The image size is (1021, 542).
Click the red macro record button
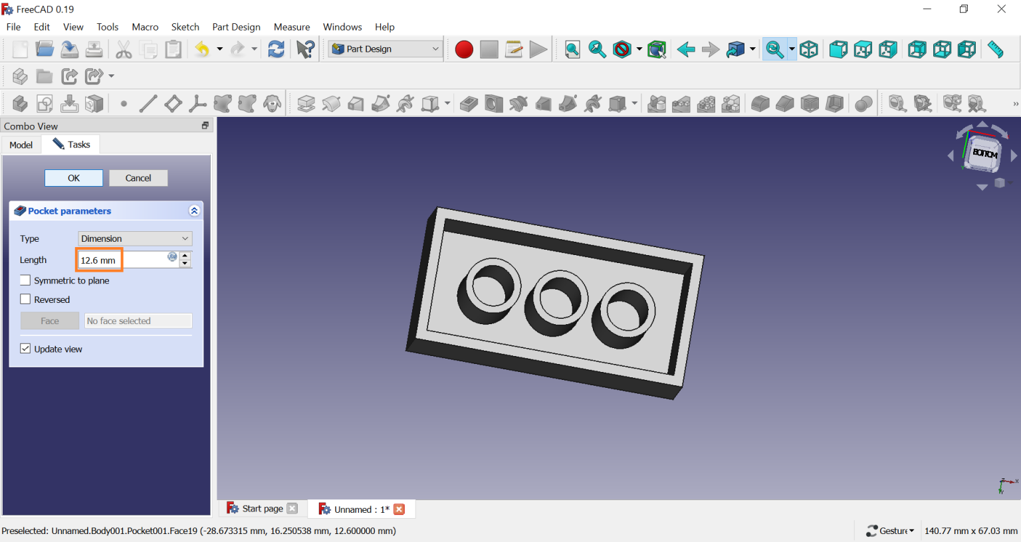[464, 50]
